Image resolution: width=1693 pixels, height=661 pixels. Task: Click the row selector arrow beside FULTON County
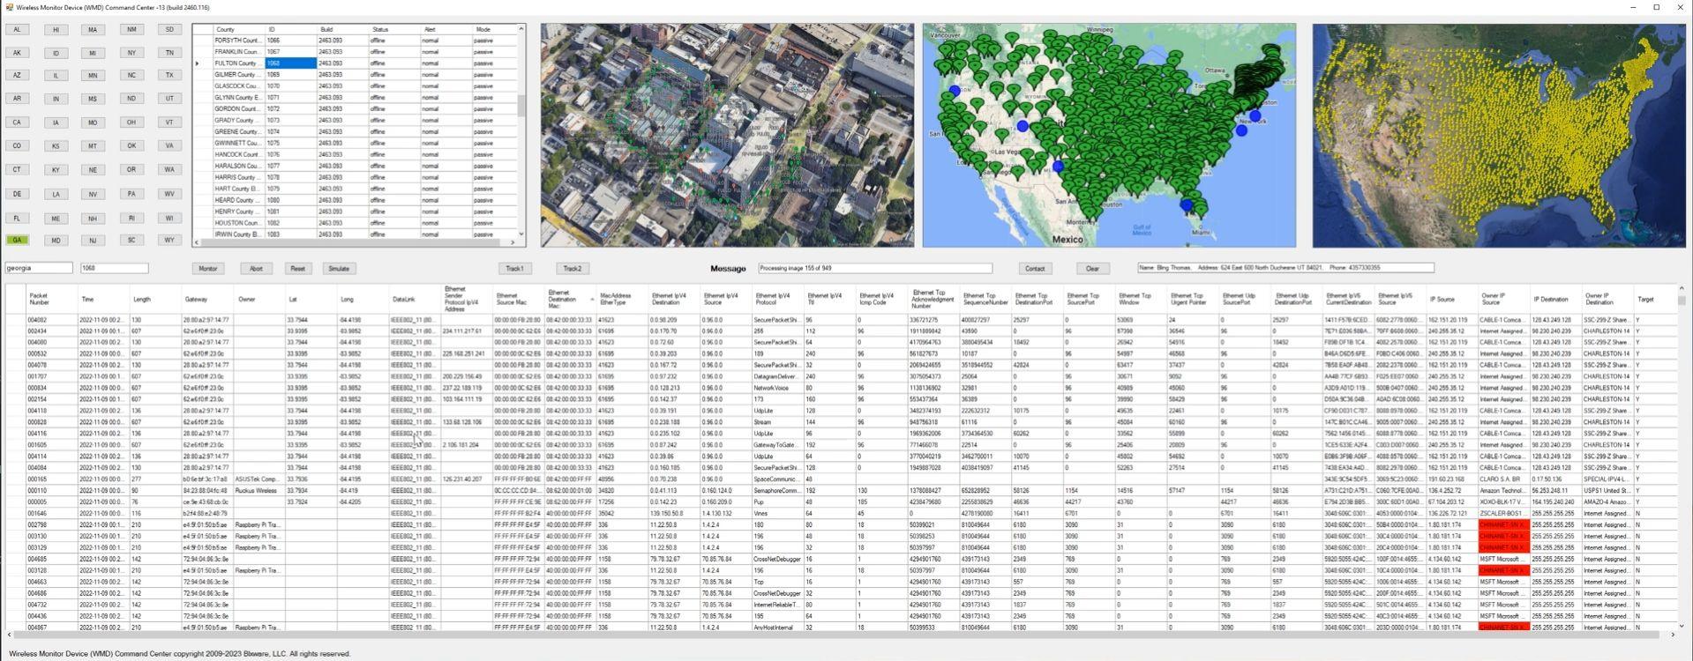click(x=198, y=63)
